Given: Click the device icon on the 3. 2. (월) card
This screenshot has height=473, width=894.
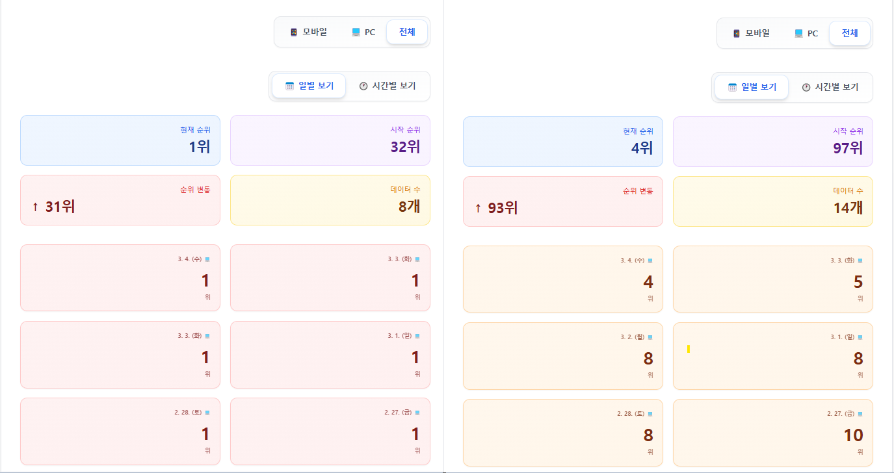Looking at the screenshot, I should pos(650,337).
